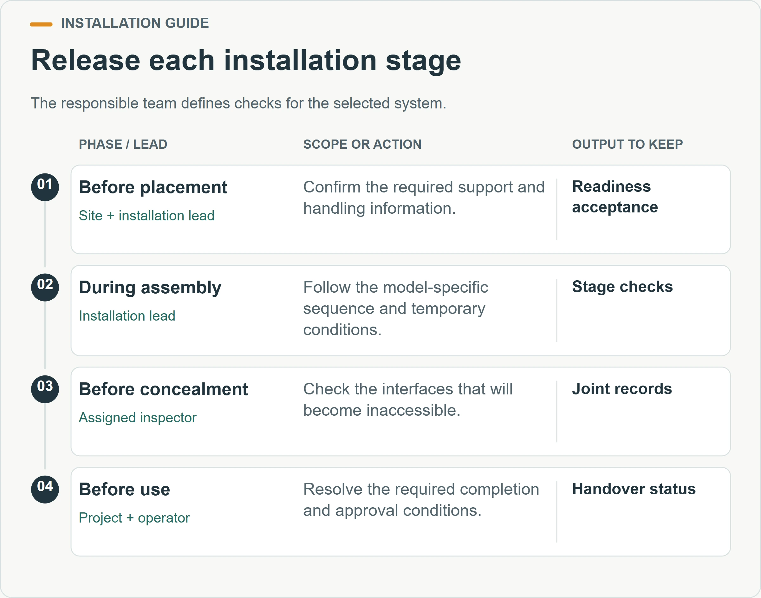The height and width of the screenshot is (598, 761).
Task: Click the 'SCOPE OR ACTION' column header
Action: point(362,144)
